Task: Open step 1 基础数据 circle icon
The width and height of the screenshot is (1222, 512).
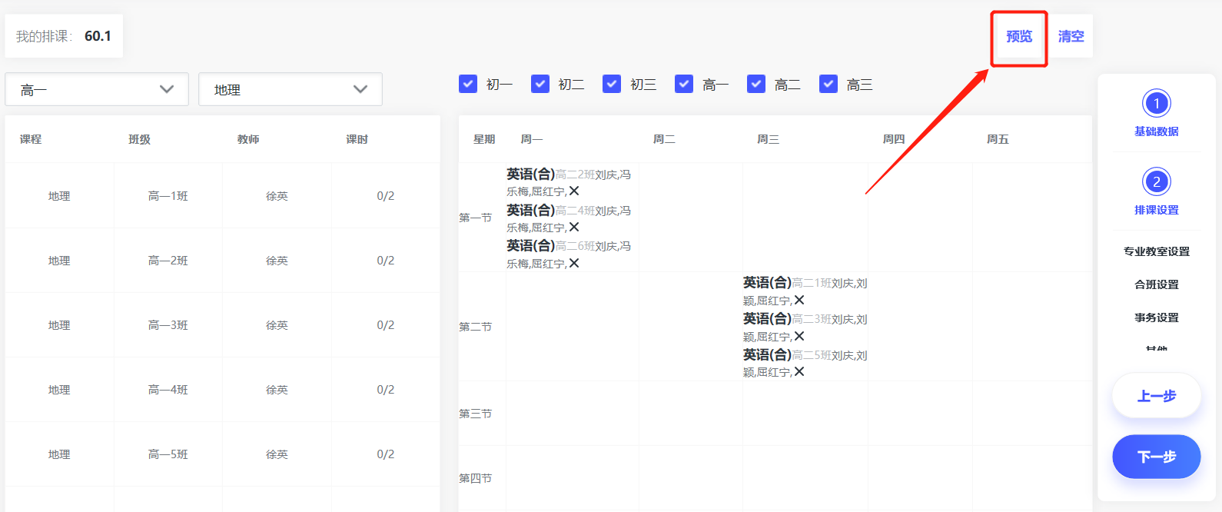Action: click(x=1157, y=104)
